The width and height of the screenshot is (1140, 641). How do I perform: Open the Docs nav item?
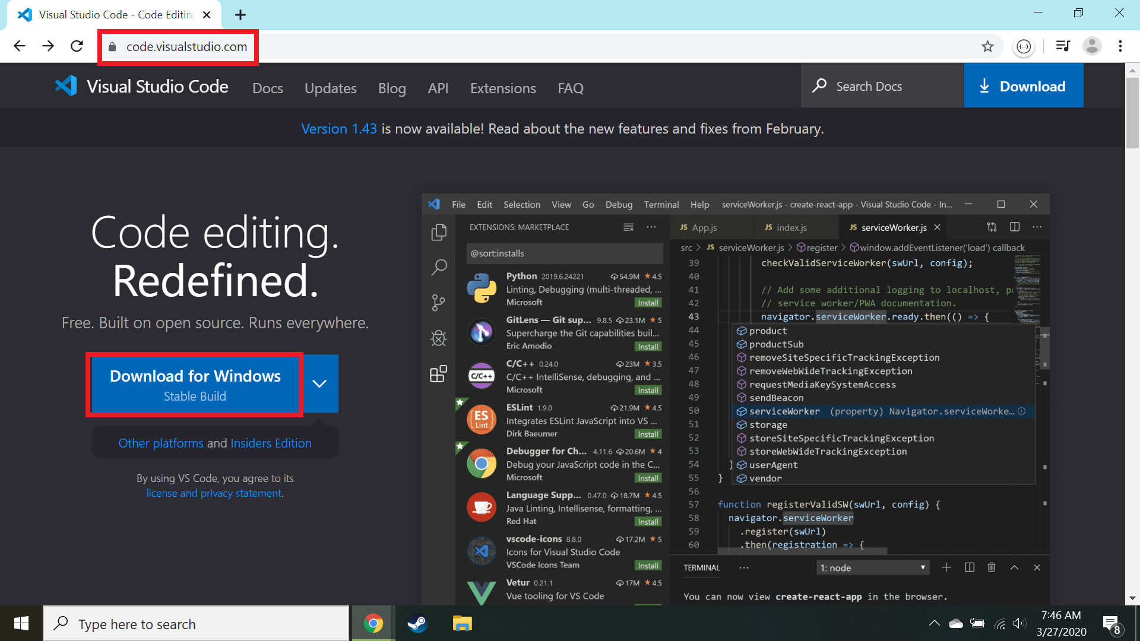click(267, 88)
